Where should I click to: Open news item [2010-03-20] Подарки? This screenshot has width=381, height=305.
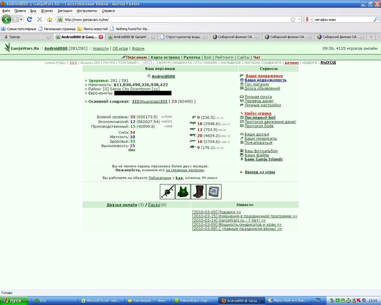point(216,212)
